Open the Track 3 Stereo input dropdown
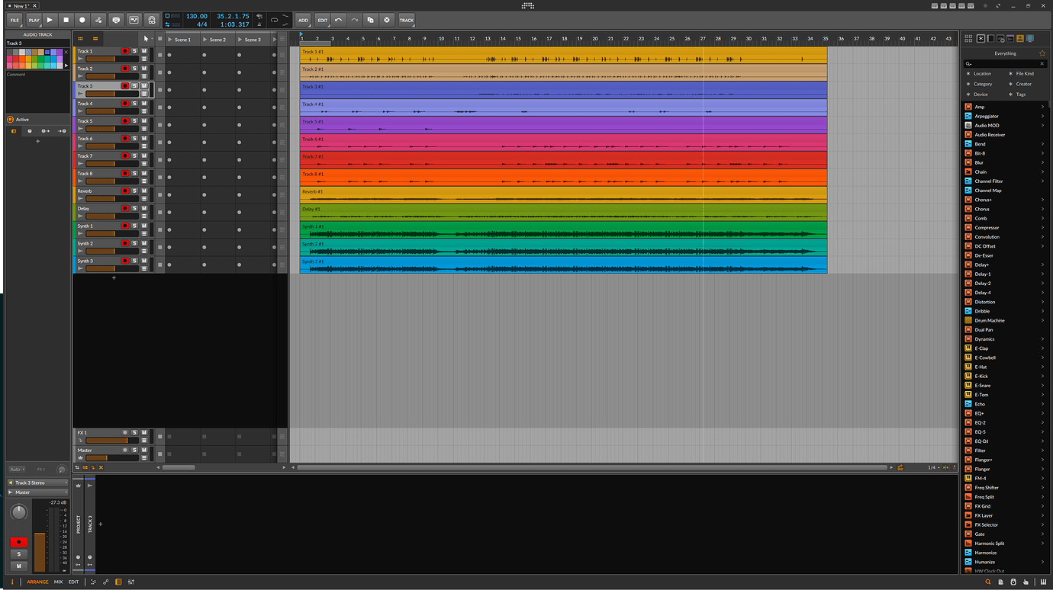Viewport: 1053px width, 590px height. point(37,483)
